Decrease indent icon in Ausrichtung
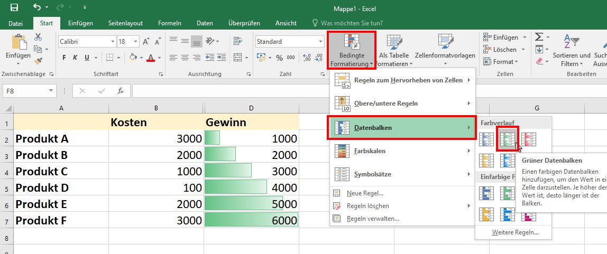Screen dimensions: 607x254 click(210, 58)
